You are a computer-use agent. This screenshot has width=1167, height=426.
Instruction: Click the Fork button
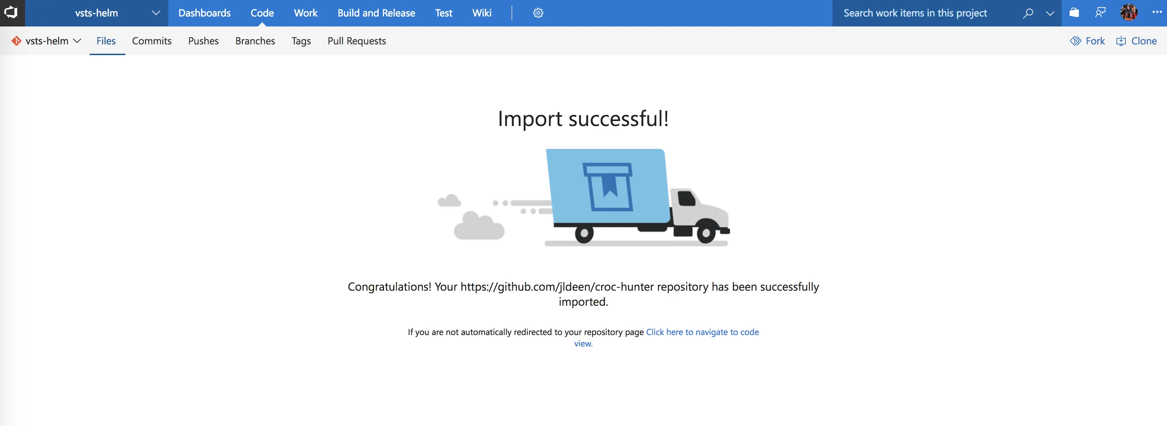point(1087,41)
